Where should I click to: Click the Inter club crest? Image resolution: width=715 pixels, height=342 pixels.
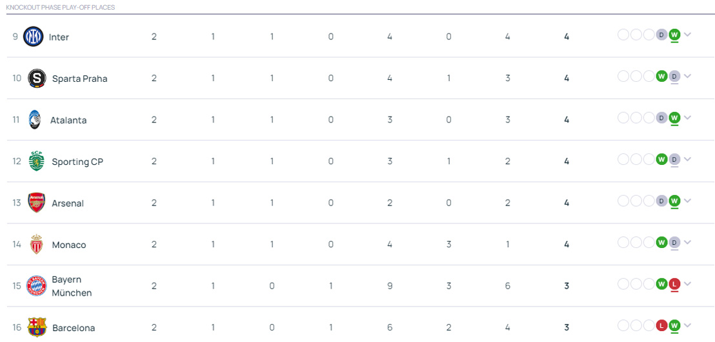[x=33, y=37]
